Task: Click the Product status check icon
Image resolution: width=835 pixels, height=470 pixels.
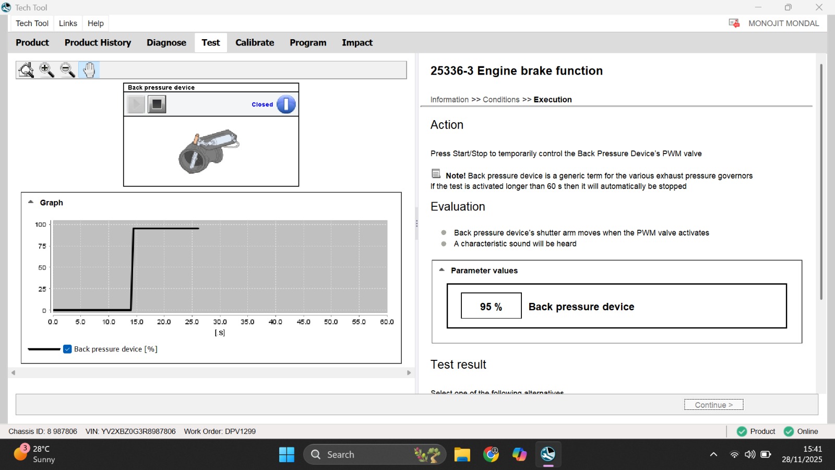Action: click(742, 431)
